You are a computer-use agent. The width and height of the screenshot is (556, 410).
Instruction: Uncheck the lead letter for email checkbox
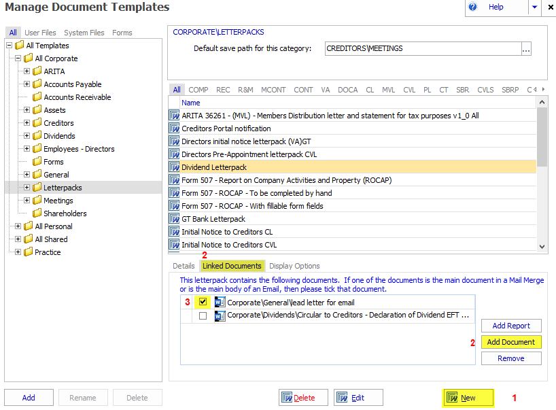click(203, 303)
